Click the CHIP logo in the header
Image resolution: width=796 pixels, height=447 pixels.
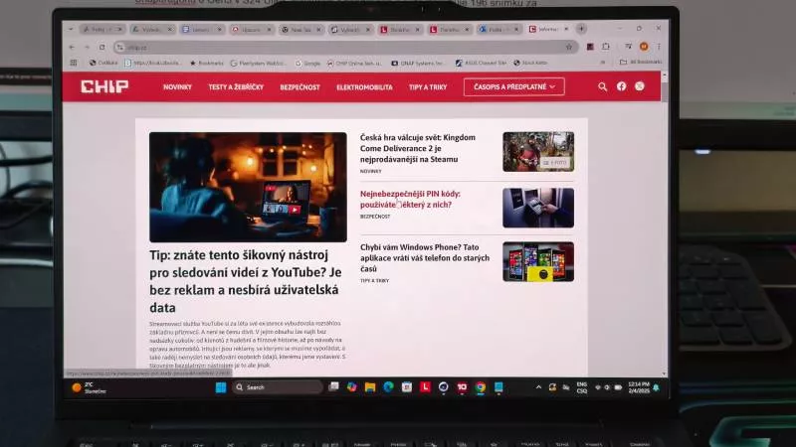(x=104, y=86)
